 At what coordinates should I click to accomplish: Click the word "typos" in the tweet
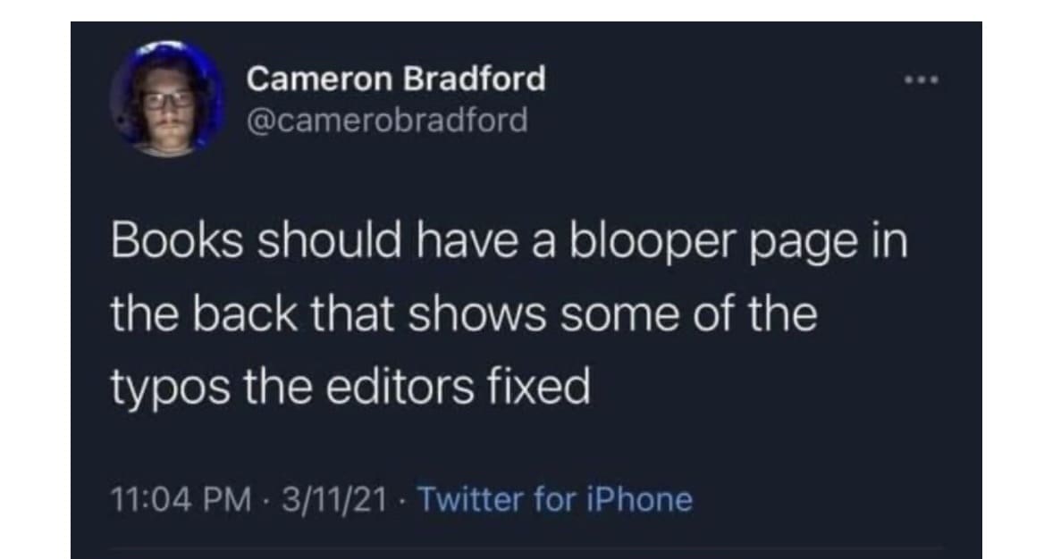(x=170, y=389)
